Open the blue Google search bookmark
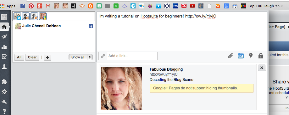Image resolution: width=289 pixels, height=115 pixels. click(x=226, y=6)
